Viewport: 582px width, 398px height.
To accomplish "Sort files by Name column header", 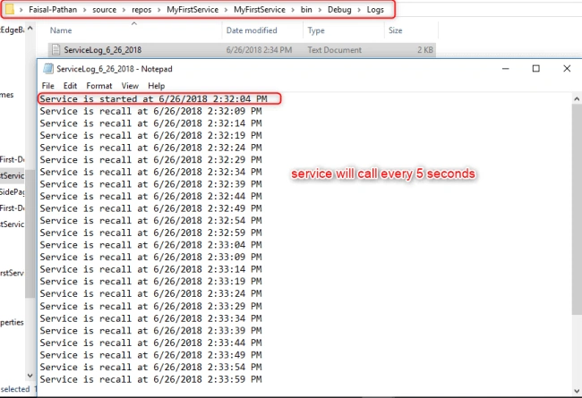I will 61,30.
